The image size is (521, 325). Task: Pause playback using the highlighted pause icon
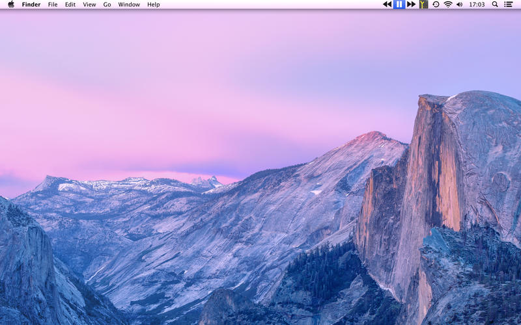pyautogui.click(x=399, y=5)
